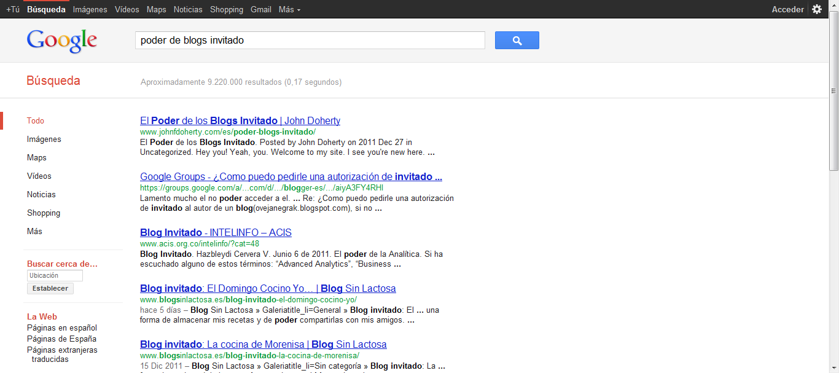Click the 'Buscar cerca de…' heading
Screen dimensions: 839x373
(x=63, y=264)
